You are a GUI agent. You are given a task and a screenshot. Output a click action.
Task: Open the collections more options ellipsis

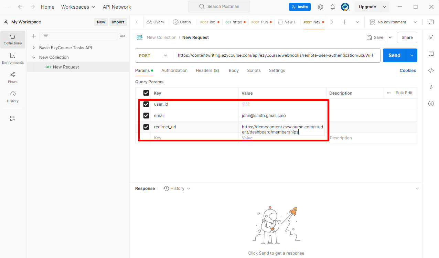123,36
